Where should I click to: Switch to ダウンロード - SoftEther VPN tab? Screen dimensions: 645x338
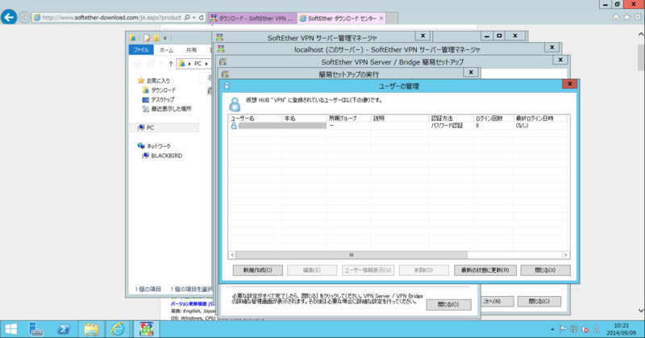(x=252, y=18)
